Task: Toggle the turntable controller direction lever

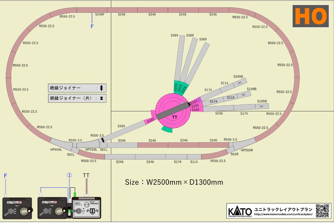Action: [78, 211]
